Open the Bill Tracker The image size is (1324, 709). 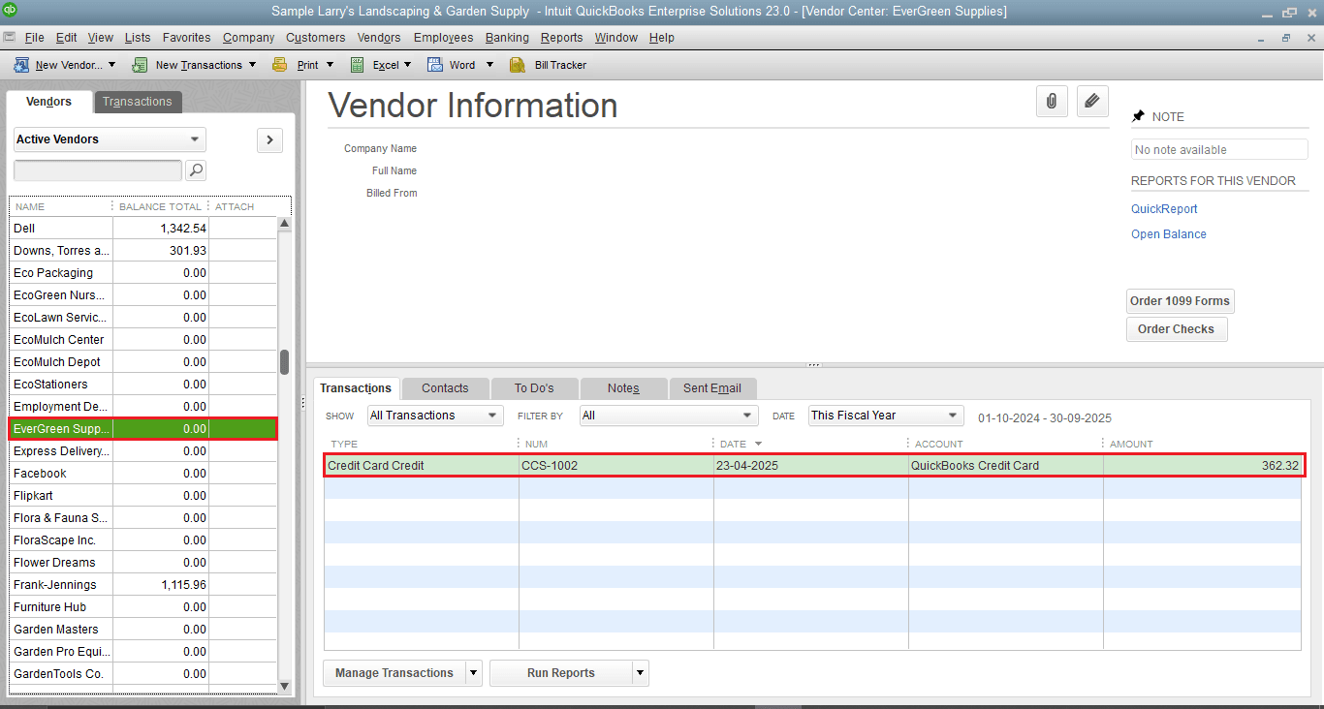[x=549, y=64]
